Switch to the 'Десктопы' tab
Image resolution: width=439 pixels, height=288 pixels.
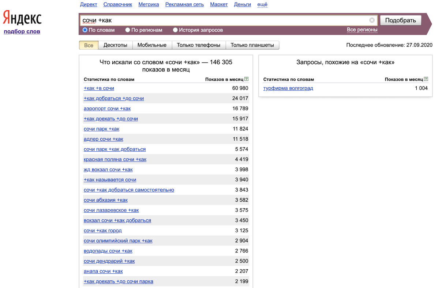pyautogui.click(x=115, y=45)
